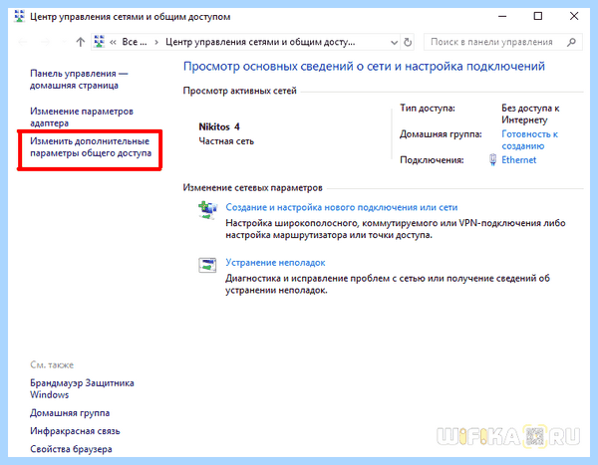598x465 pixels.
Task: Open 'Панель управления — домашняя страница'
Action: [79, 80]
